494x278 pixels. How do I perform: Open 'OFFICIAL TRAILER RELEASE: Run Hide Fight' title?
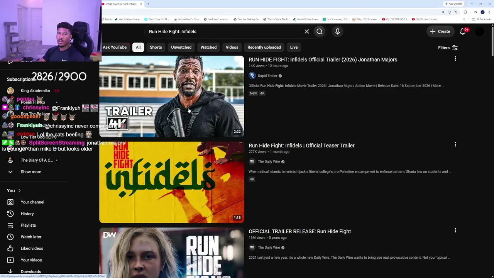pyautogui.click(x=300, y=231)
